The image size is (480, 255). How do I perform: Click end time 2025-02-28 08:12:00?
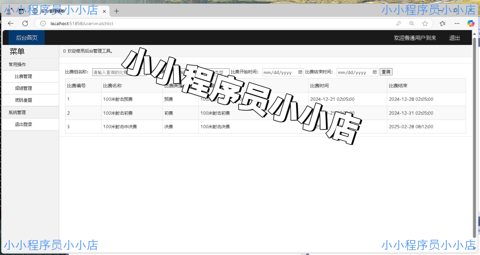(x=426, y=127)
